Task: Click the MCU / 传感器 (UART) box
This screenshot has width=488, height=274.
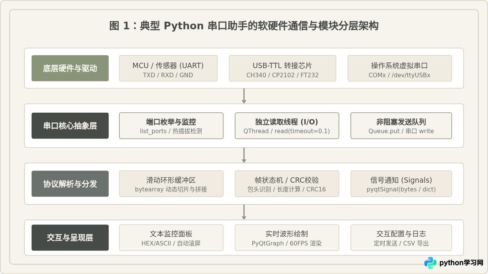Action: (168, 68)
